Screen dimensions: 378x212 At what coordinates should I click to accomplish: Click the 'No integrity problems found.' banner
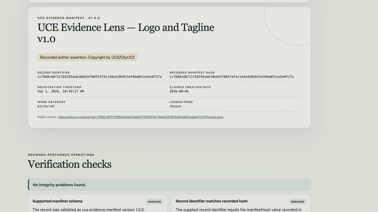[x=169, y=185]
